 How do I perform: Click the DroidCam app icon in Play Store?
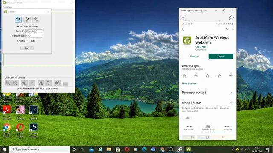point(187,40)
